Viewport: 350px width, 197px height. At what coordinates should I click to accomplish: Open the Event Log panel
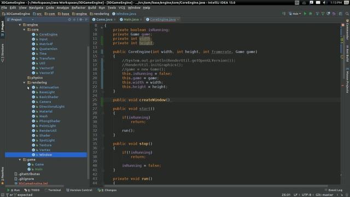(334, 190)
